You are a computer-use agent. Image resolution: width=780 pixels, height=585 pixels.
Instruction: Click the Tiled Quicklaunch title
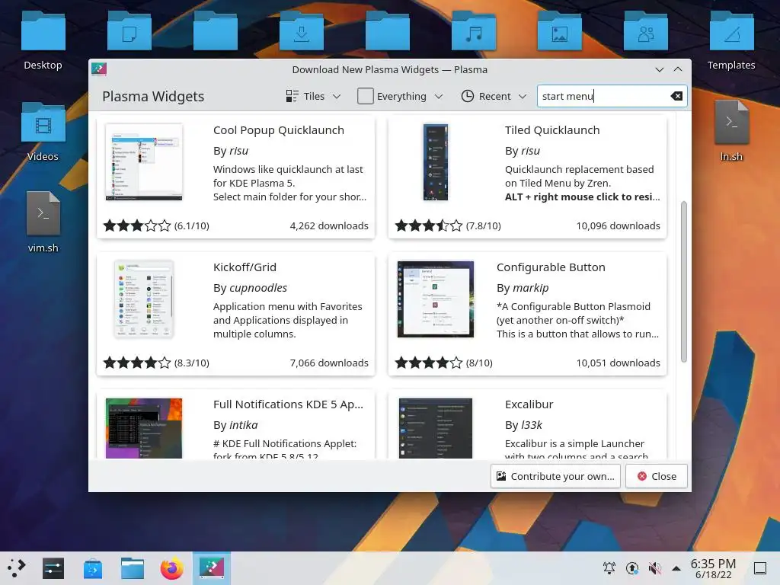(552, 130)
